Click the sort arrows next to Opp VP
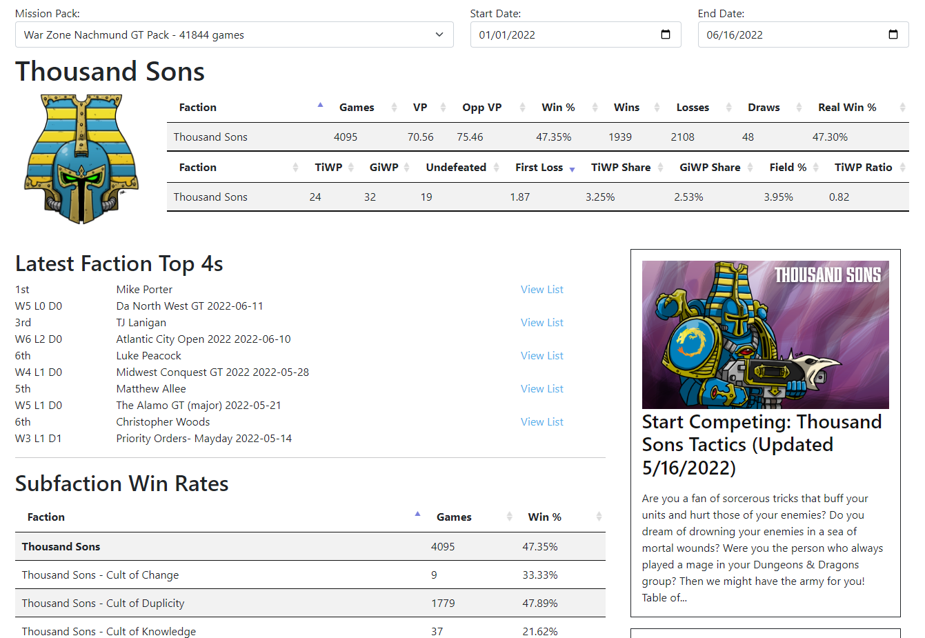Image resolution: width=925 pixels, height=638 pixels. click(522, 108)
